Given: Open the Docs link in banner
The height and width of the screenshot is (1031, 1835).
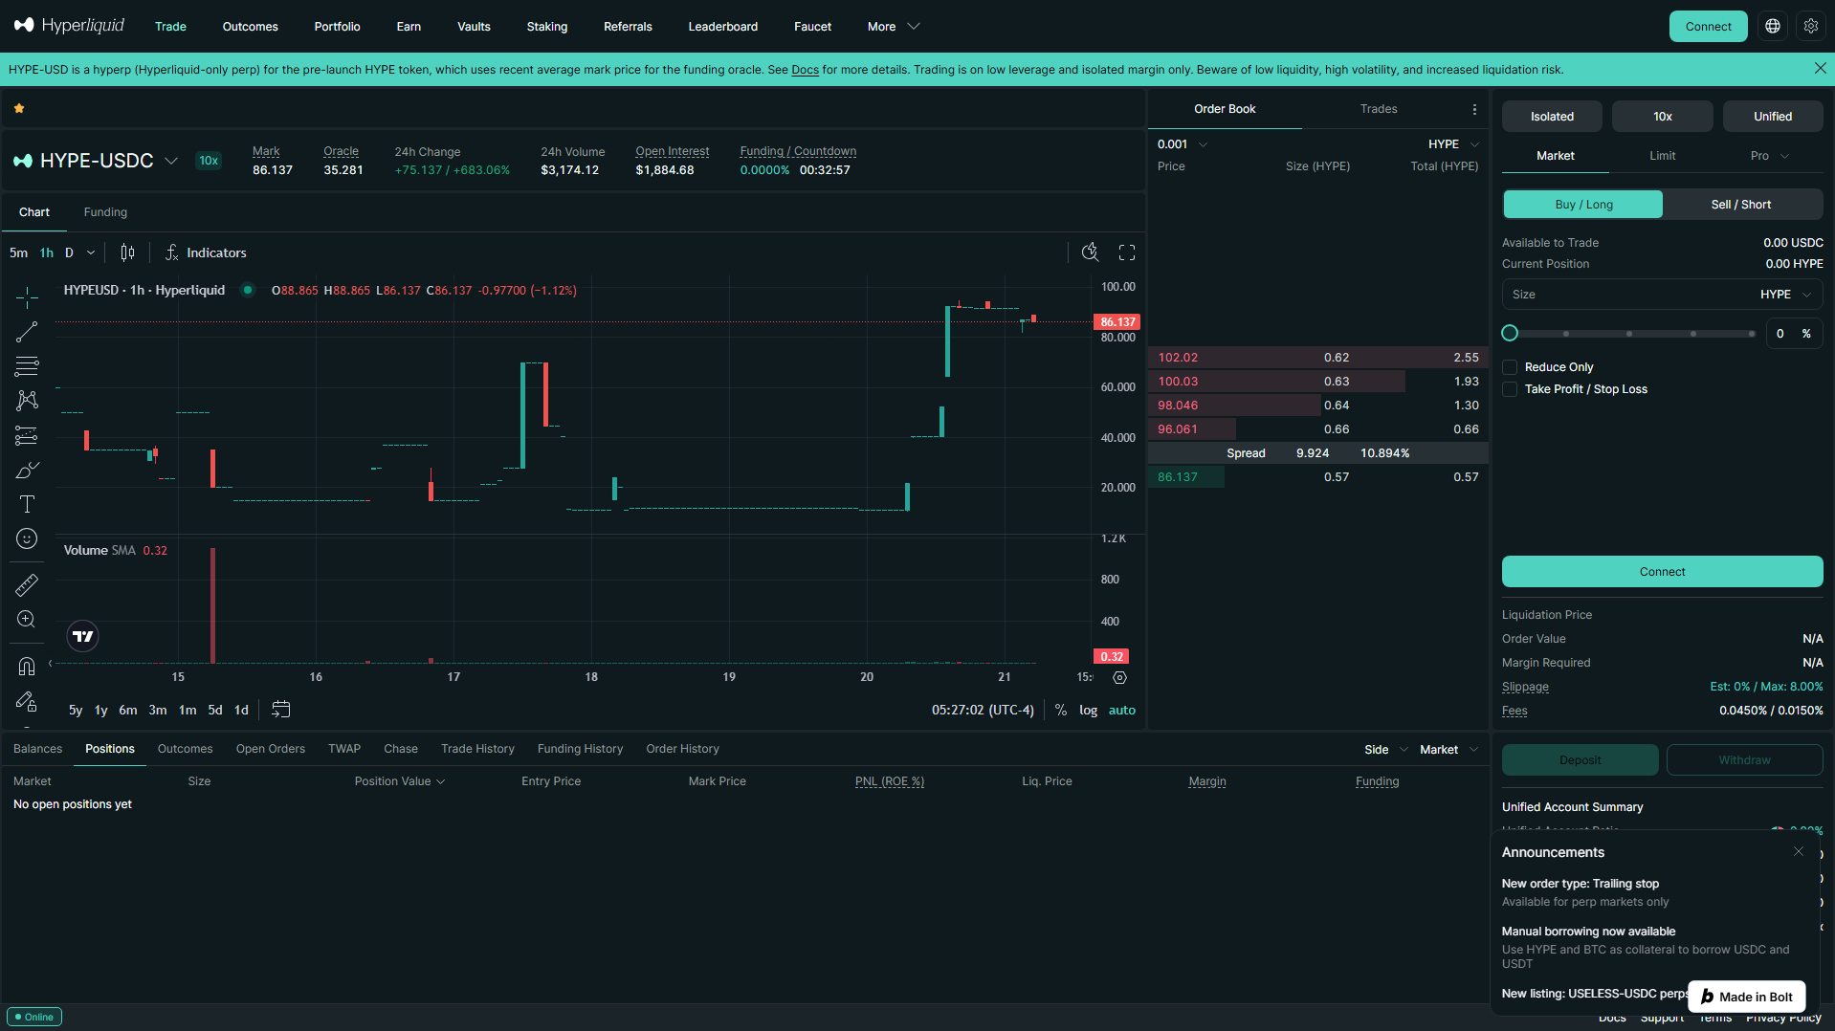Looking at the screenshot, I should (805, 70).
